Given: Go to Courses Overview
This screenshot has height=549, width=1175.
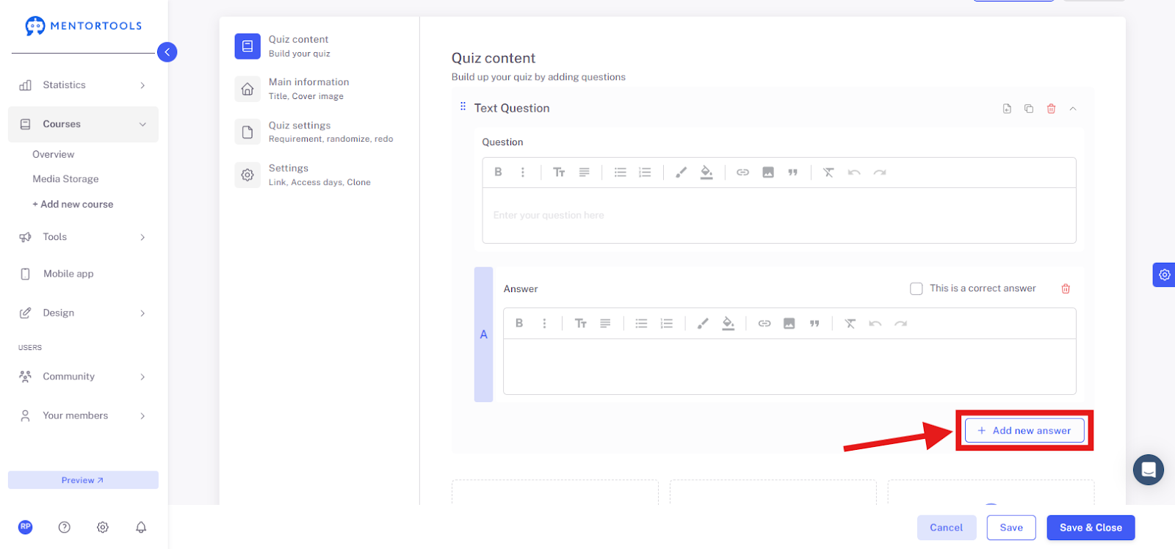Looking at the screenshot, I should pos(53,154).
